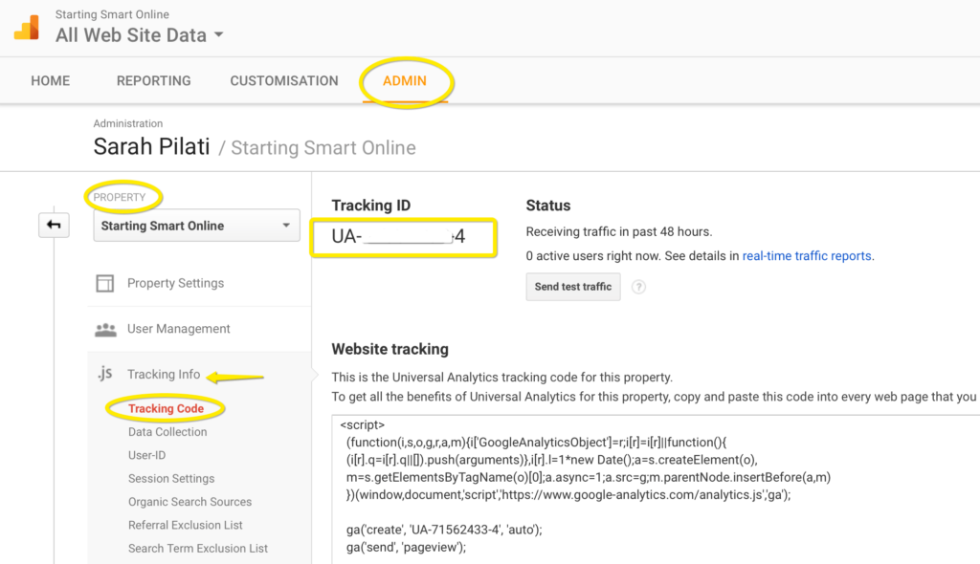Open Organic Search Sources
This screenshot has height=564, width=980.
pos(190,502)
